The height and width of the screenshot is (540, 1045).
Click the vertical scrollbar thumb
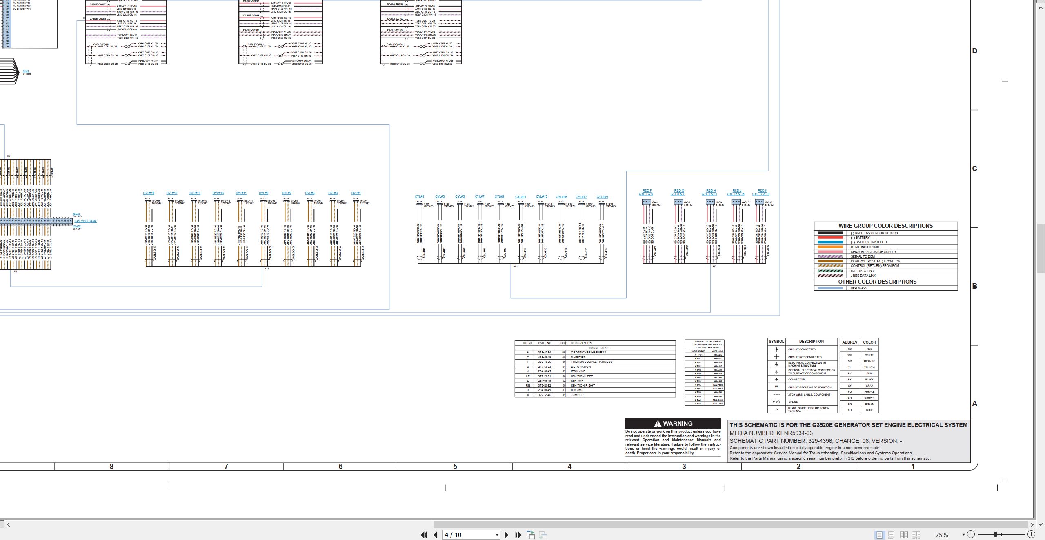coord(1041,248)
